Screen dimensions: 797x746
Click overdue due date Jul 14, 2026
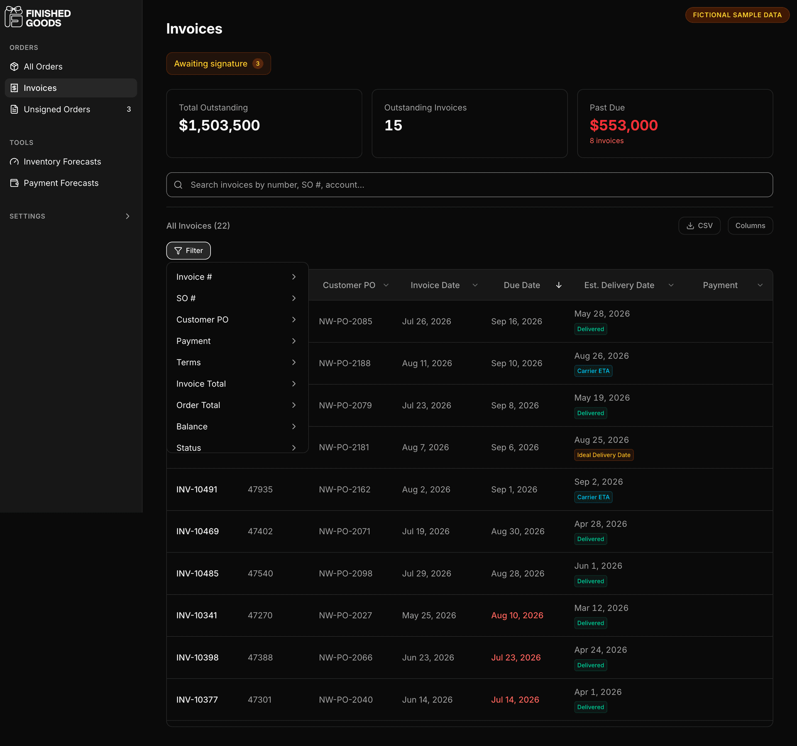tap(515, 700)
